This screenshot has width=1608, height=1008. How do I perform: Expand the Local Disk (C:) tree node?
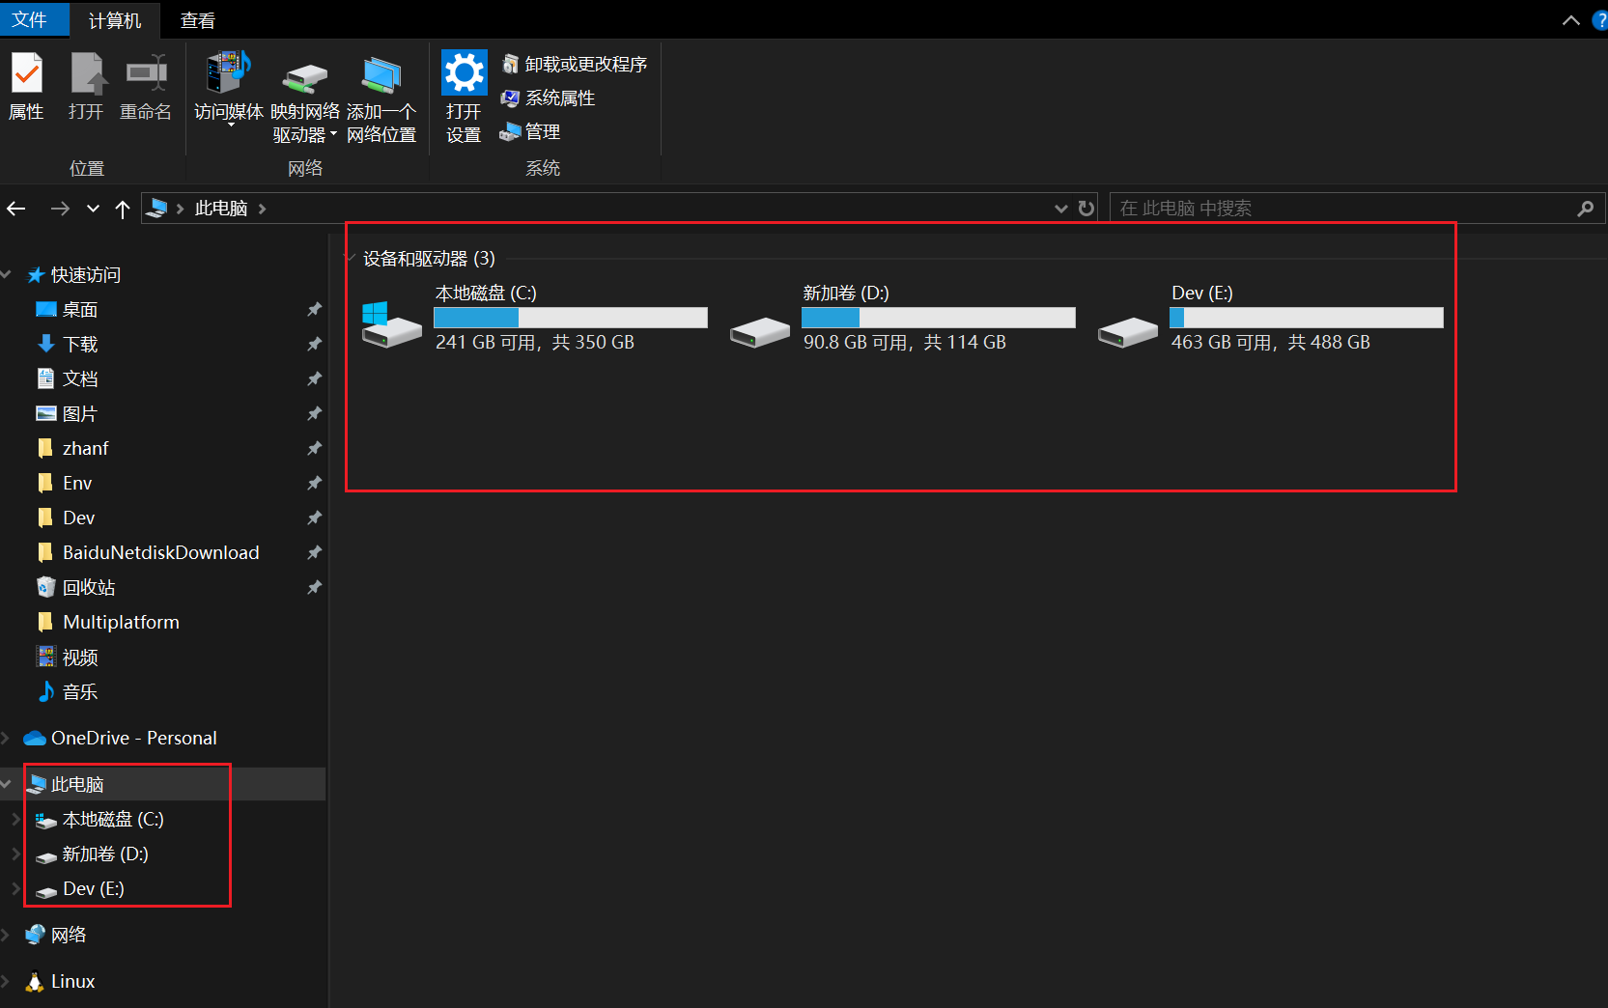pos(15,820)
